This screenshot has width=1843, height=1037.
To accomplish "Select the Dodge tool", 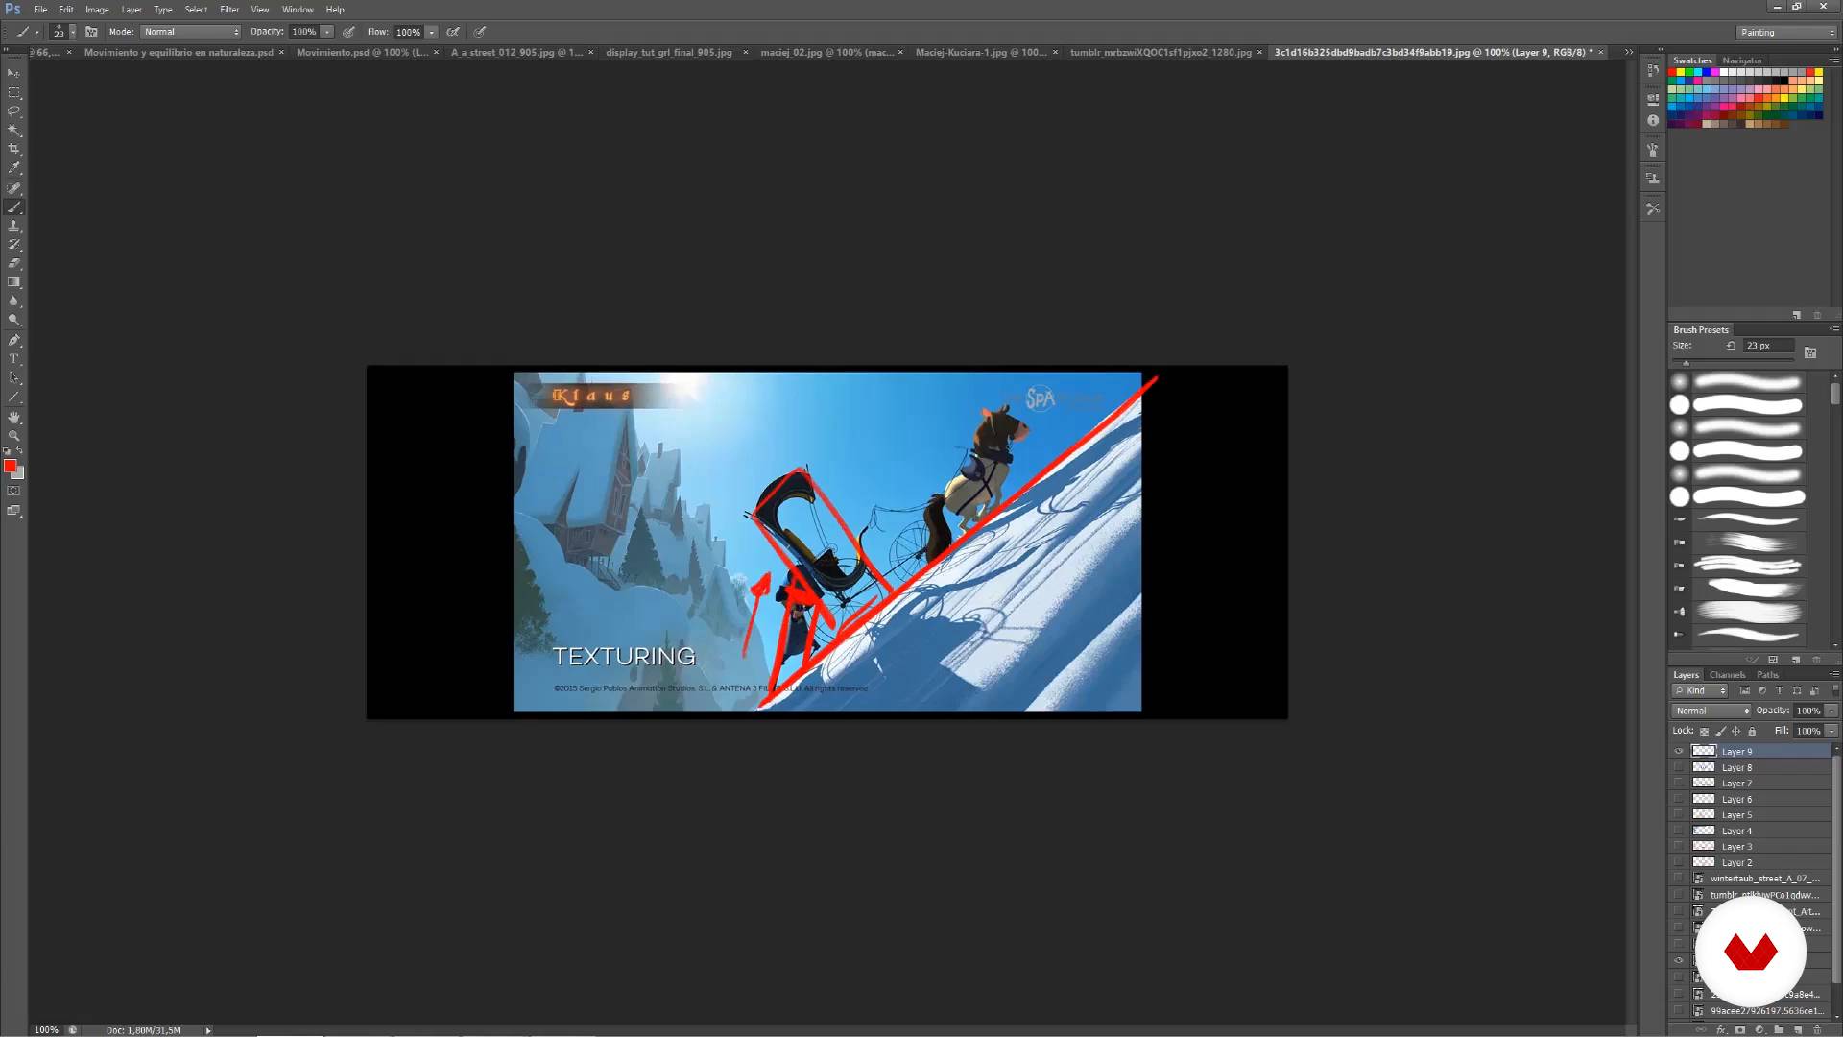I will [13, 320].
